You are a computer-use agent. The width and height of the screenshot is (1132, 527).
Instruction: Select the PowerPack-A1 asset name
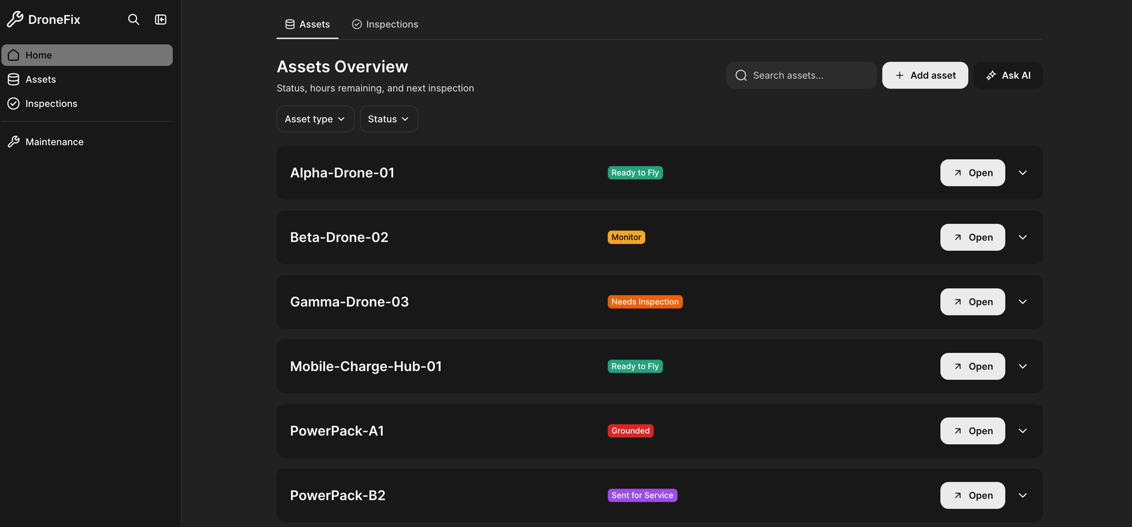pos(337,431)
